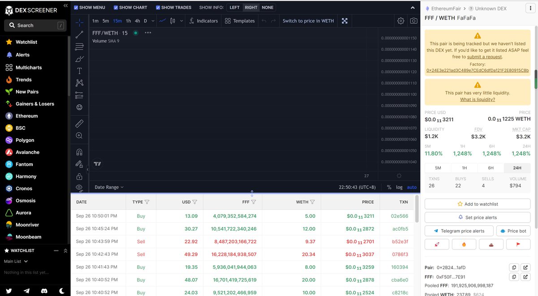Copy the FFF token address

coord(514,277)
